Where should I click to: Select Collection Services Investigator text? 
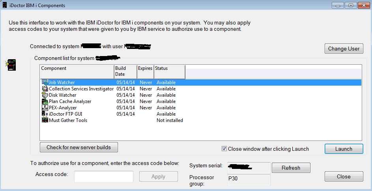(x=81, y=89)
